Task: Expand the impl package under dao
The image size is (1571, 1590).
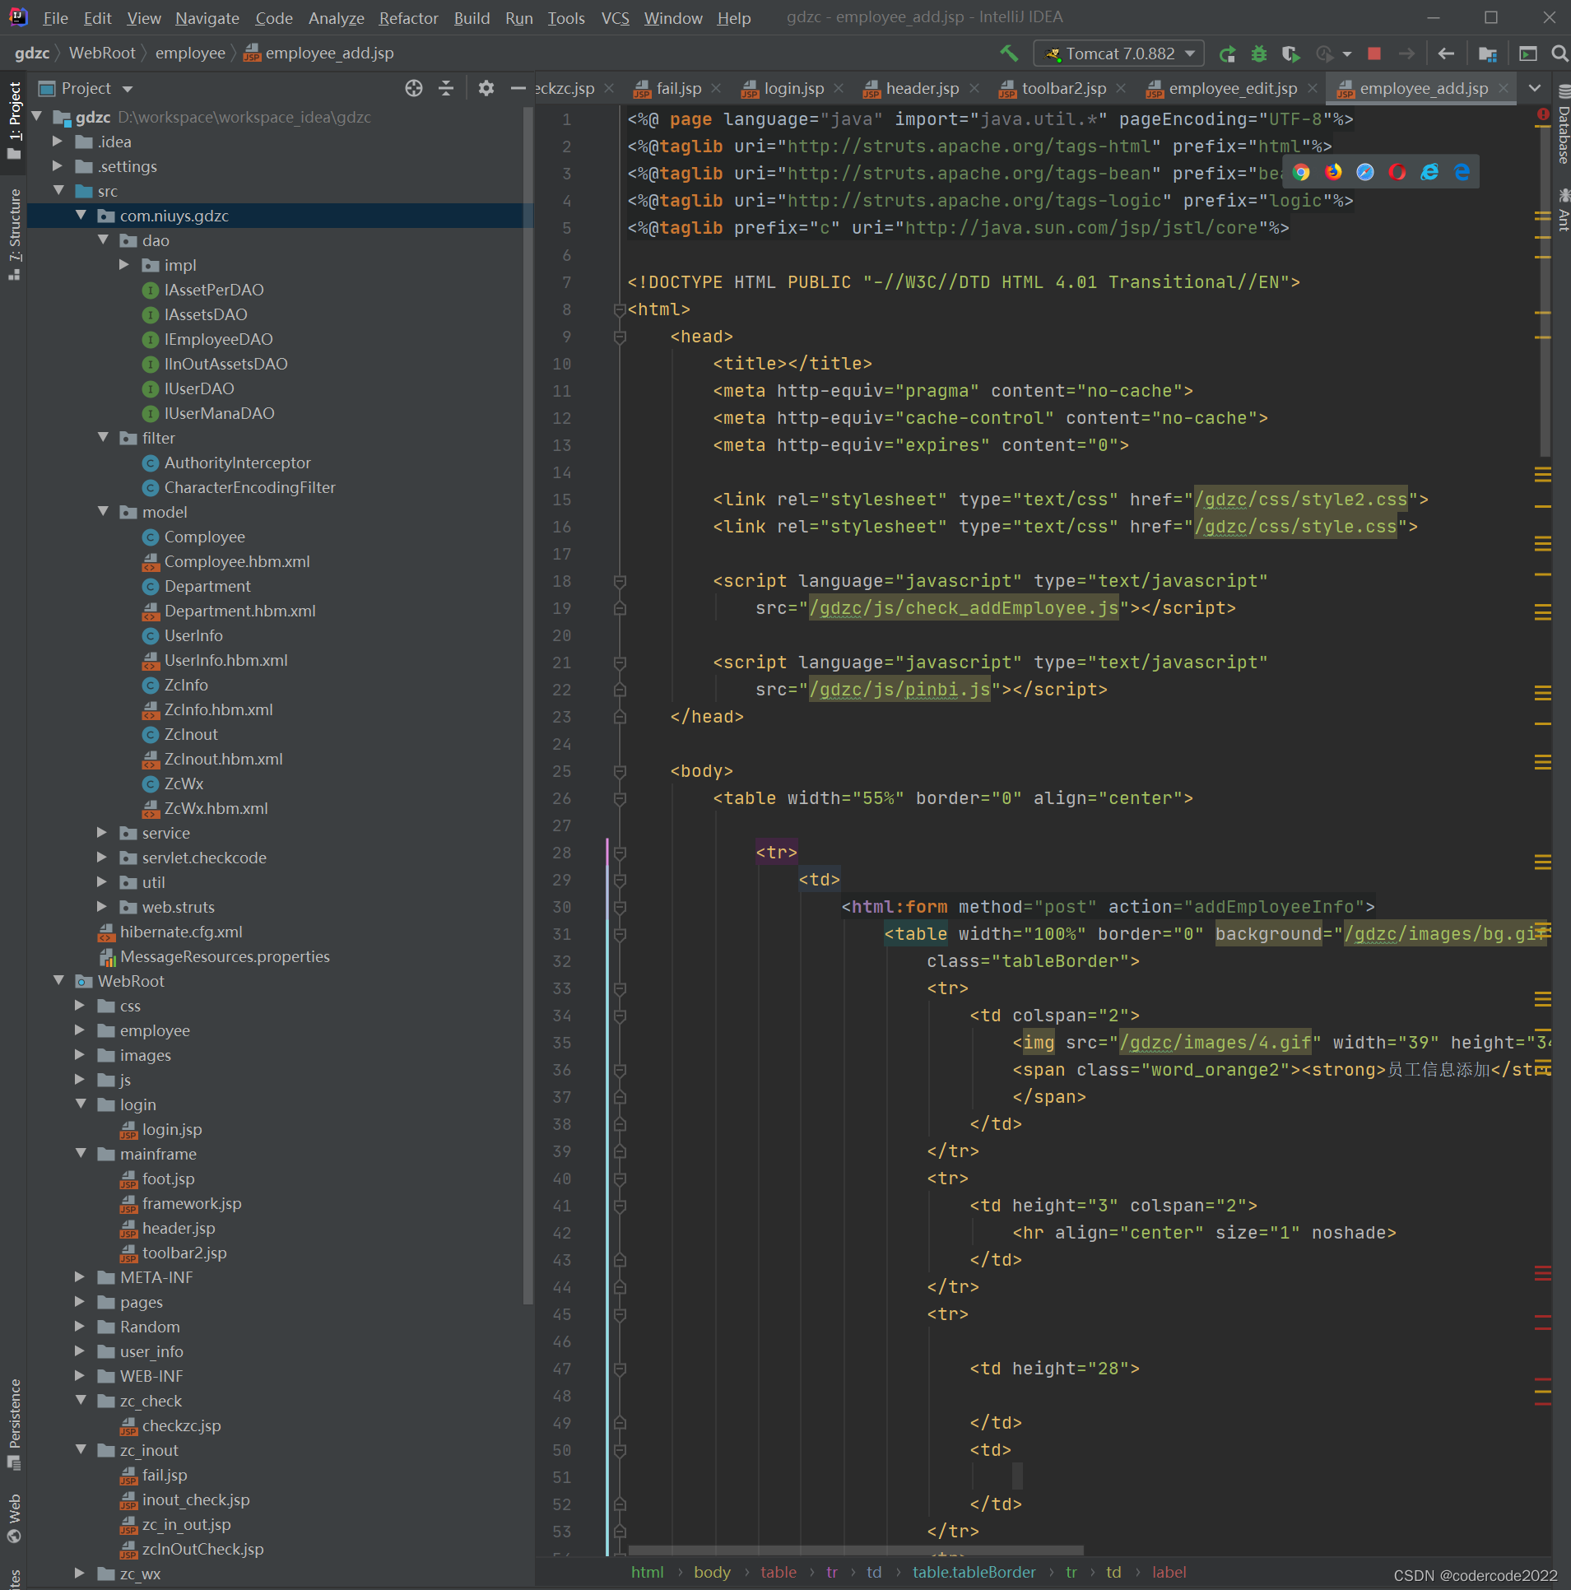Action: (x=124, y=265)
